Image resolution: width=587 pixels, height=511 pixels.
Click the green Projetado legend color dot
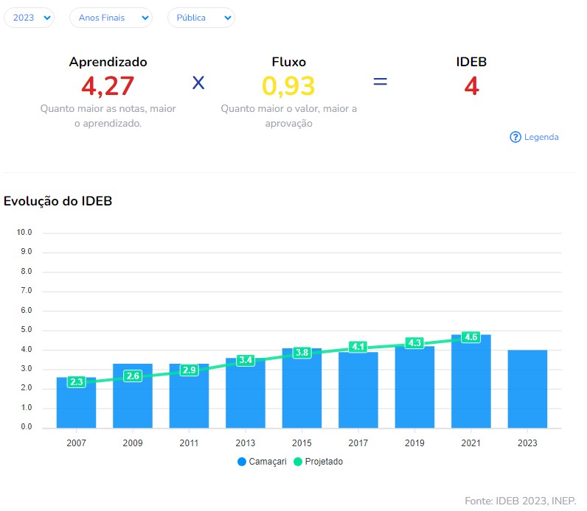click(x=299, y=462)
